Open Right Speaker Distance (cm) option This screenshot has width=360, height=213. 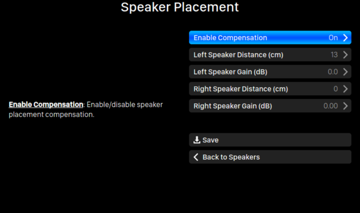[240, 89]
